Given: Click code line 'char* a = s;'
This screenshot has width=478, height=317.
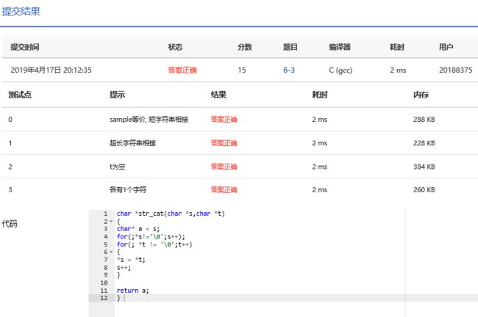Looking at the screenshot, I should point(138,229).
